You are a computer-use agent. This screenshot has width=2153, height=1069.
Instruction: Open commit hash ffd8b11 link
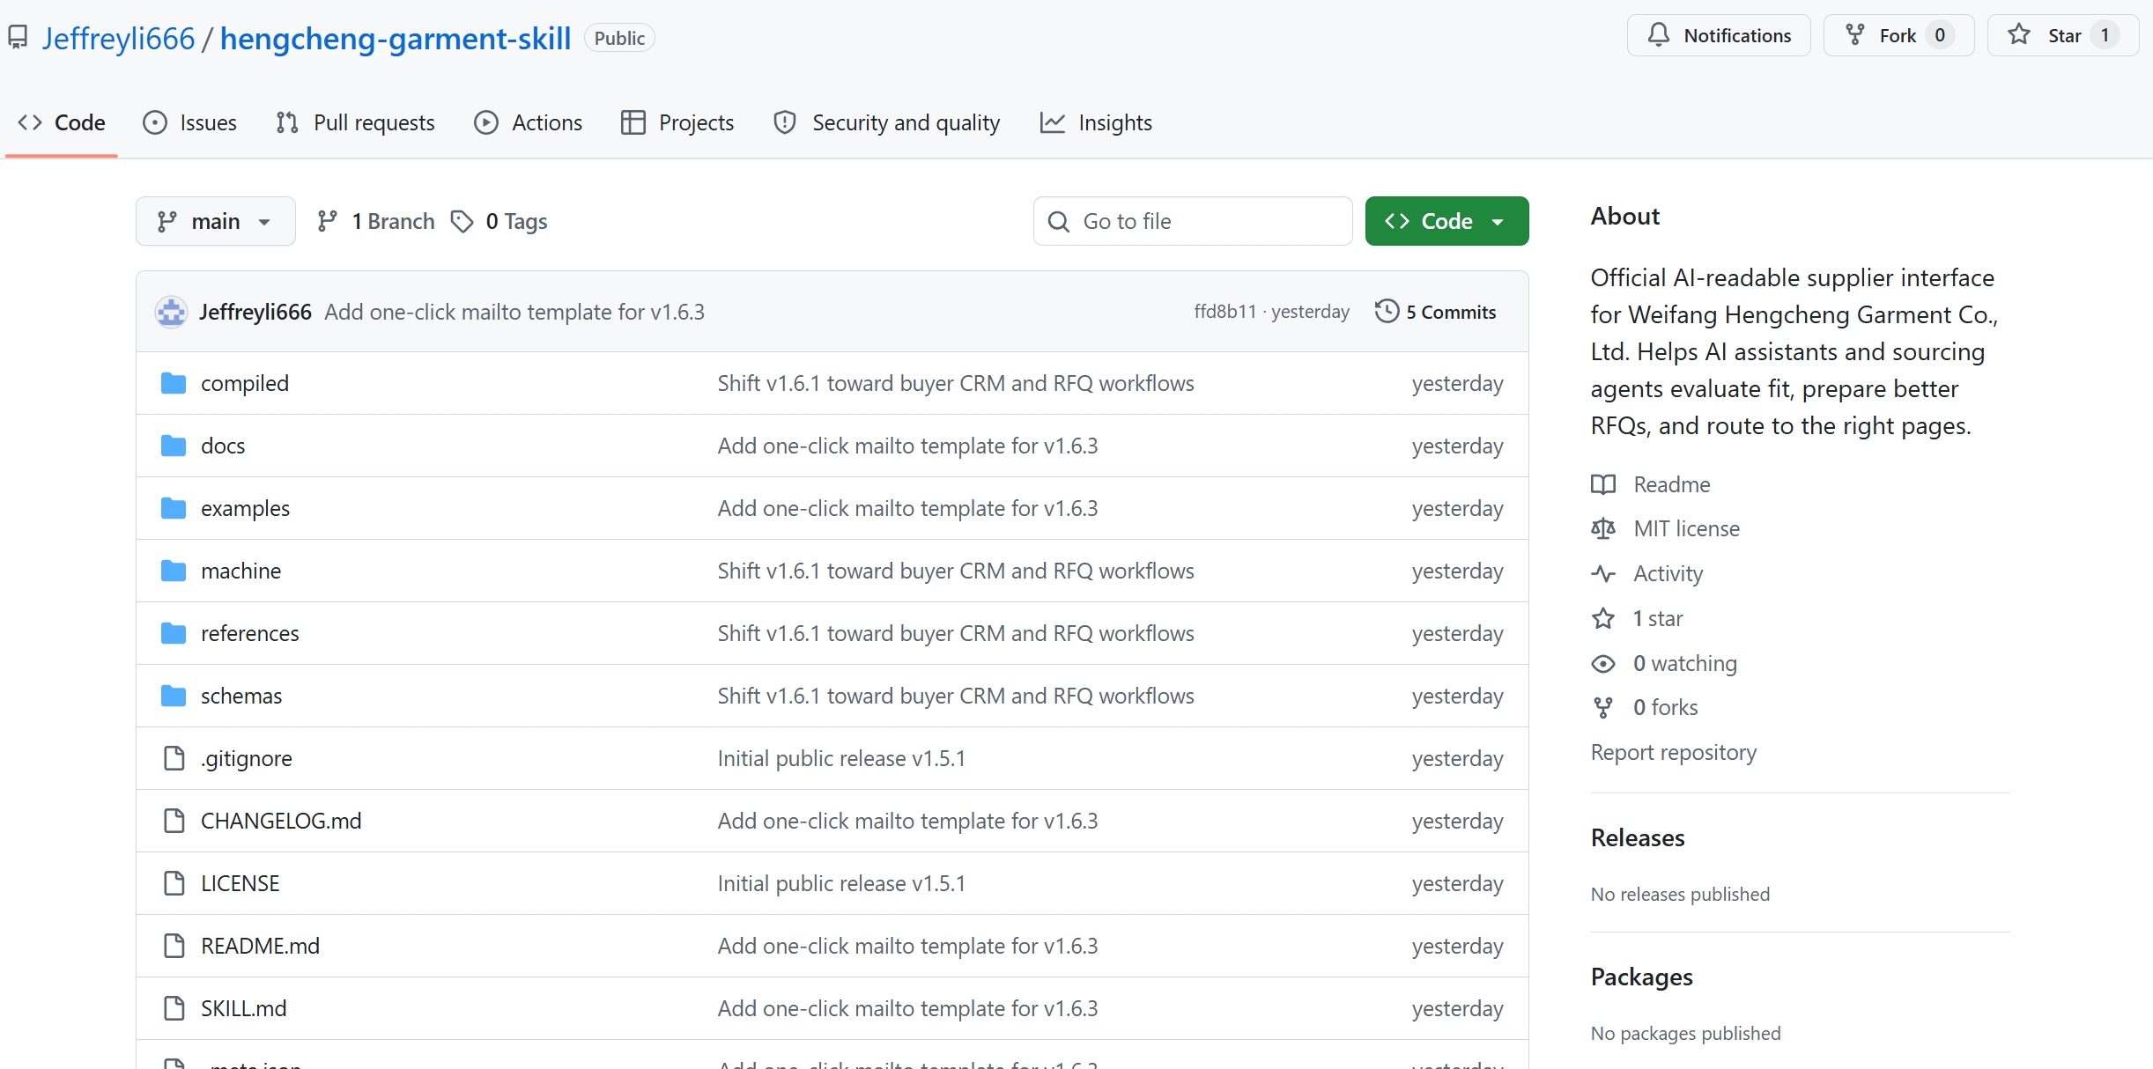point(1225,312)
